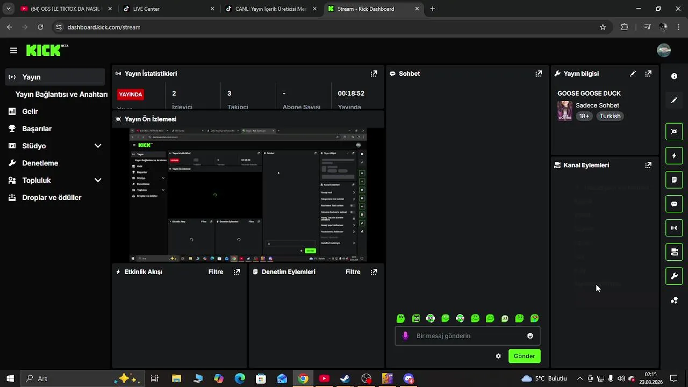Open the Windows Start menu
This screenshot has height=387, width=688.
coord(10,378)
